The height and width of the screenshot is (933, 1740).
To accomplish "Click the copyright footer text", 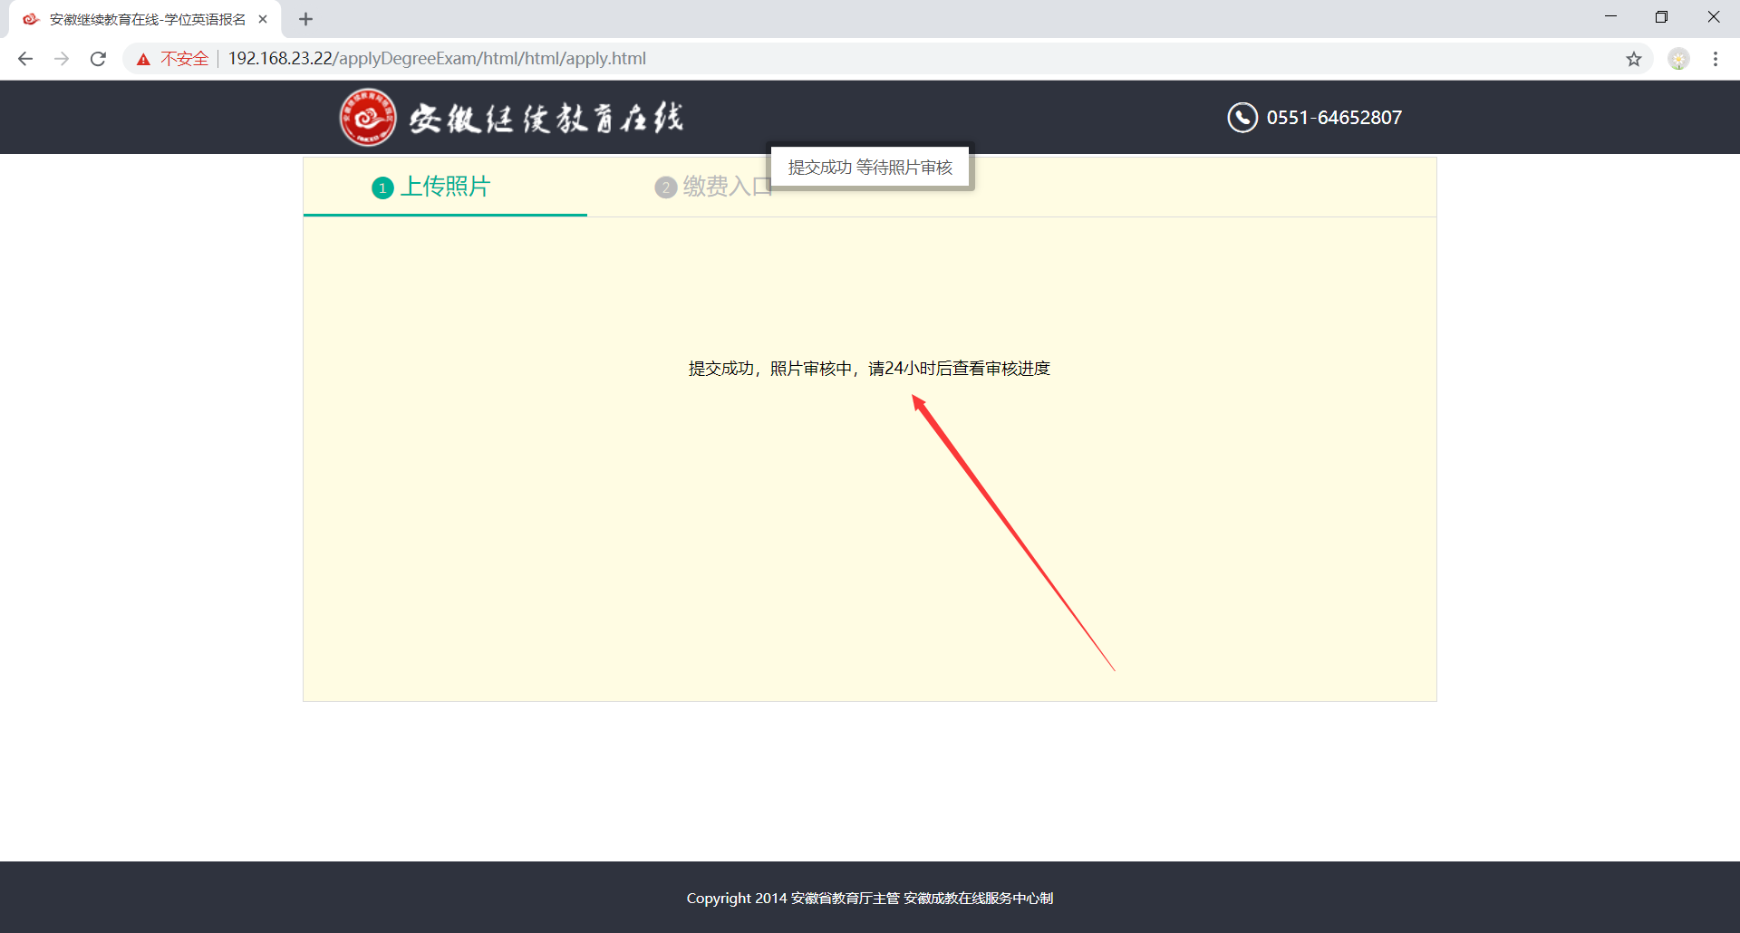I will 869,898.
